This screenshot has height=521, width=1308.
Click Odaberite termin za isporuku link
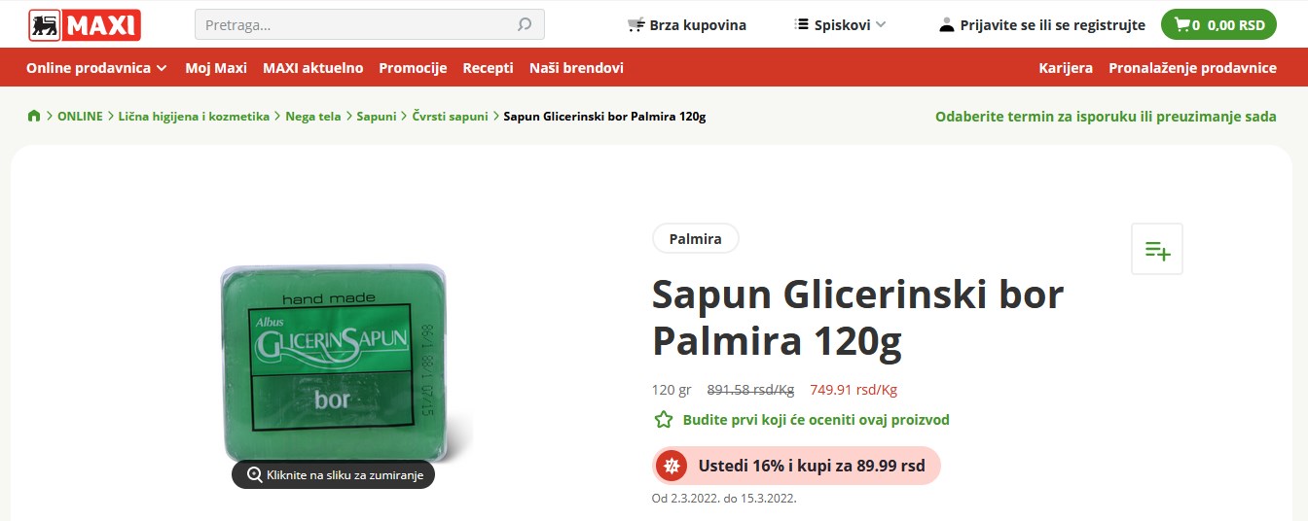click(1106, 116)
